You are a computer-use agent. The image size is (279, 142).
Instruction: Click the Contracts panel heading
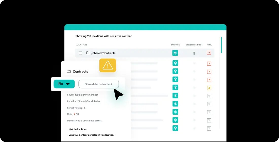pyautogui.click(x=80, y=72)
